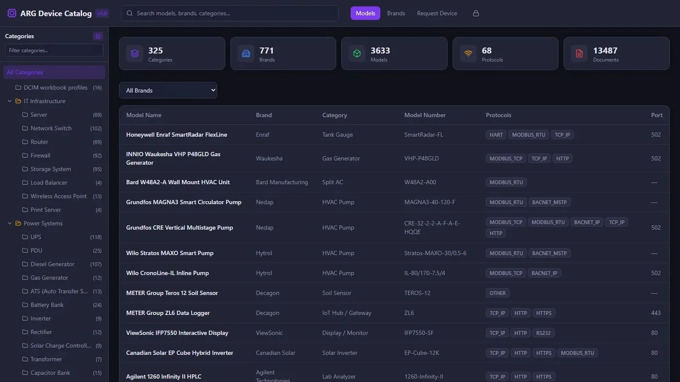Click the Brands stat card building icon
680x382 pixels.
point(246,53)
